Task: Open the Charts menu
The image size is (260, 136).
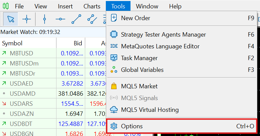Action: coord(92,6)
